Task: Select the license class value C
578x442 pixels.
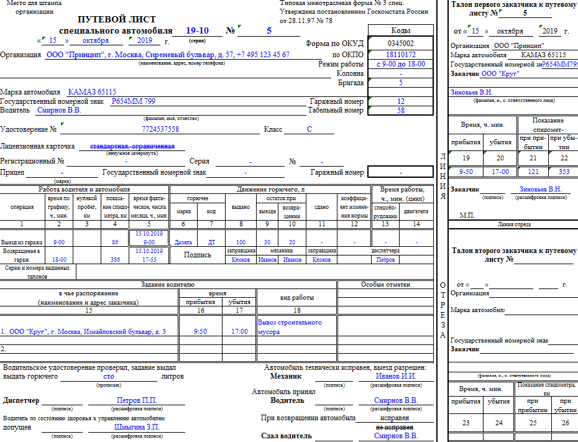Action: coord(310,129)
